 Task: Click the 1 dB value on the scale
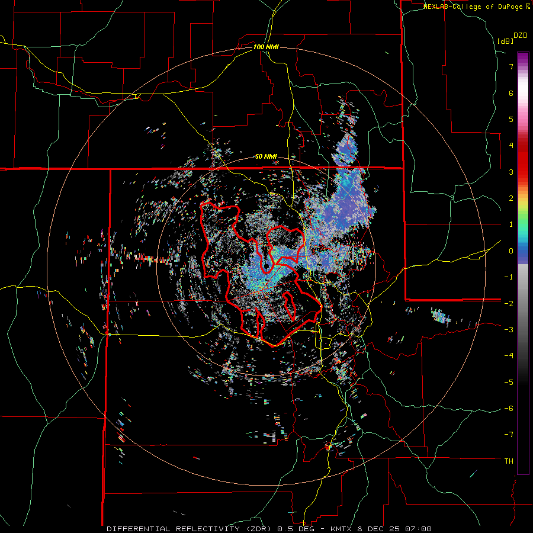click(x=511, y=224)
